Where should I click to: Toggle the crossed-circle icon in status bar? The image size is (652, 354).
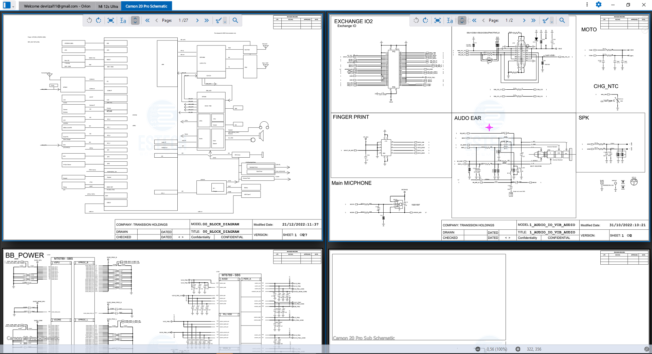(647, 349)
